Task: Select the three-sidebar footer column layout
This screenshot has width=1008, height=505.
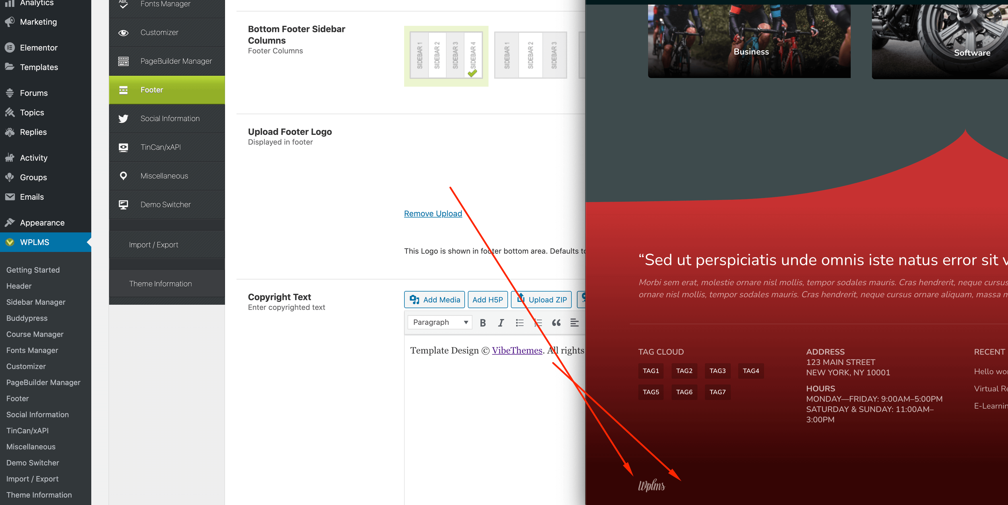Action: coord(531,55)
